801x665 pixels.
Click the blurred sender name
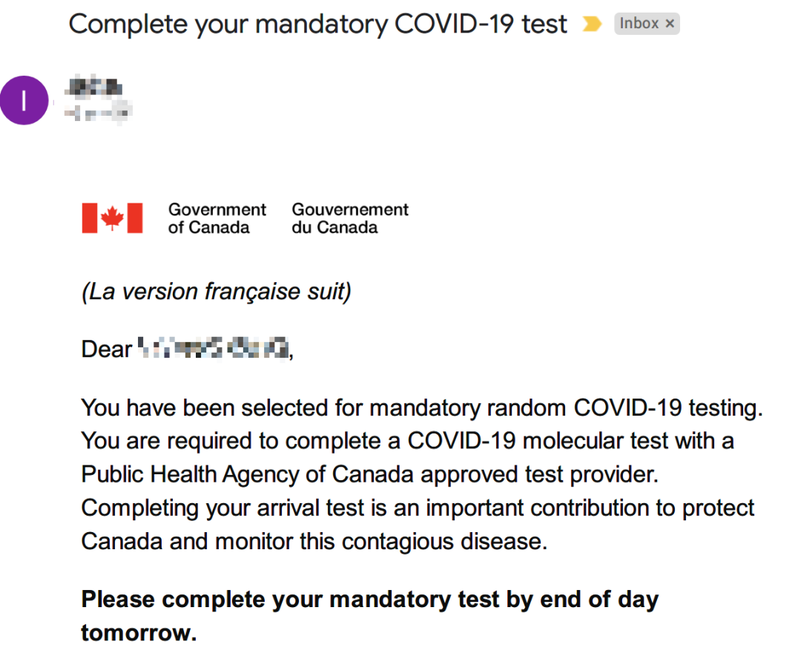[x=94, y=88]
